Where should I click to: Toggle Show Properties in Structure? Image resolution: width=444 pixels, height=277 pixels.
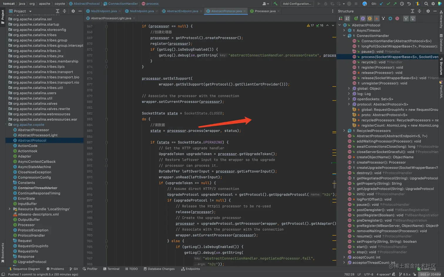[363, 18]
